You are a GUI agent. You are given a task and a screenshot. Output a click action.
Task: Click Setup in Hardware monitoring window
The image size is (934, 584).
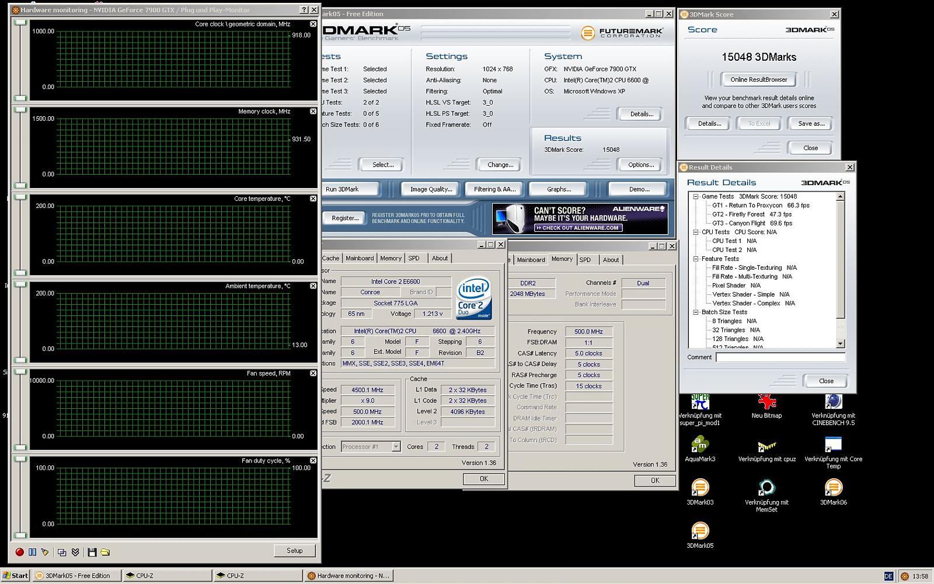(x=295, y=551)
